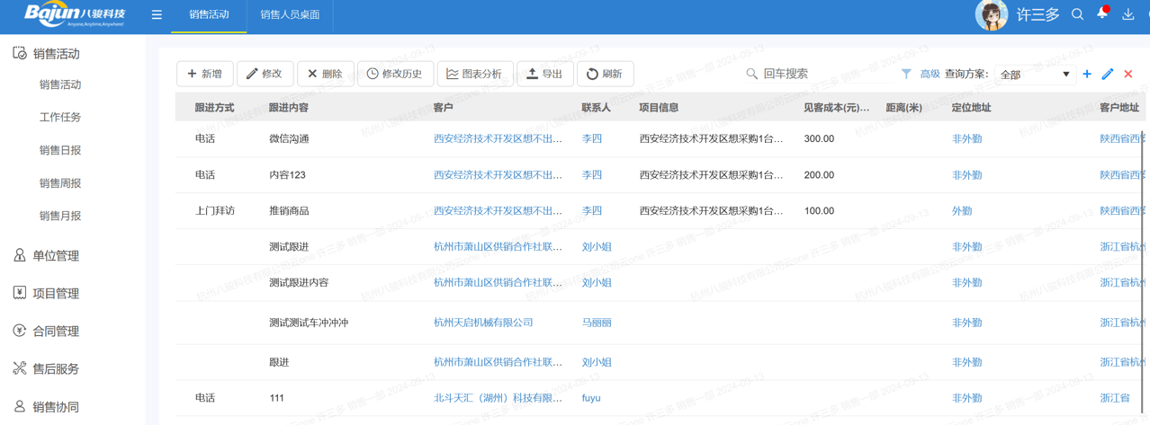
Task: Click the 导出 export button
Action: tap(544, 74)
